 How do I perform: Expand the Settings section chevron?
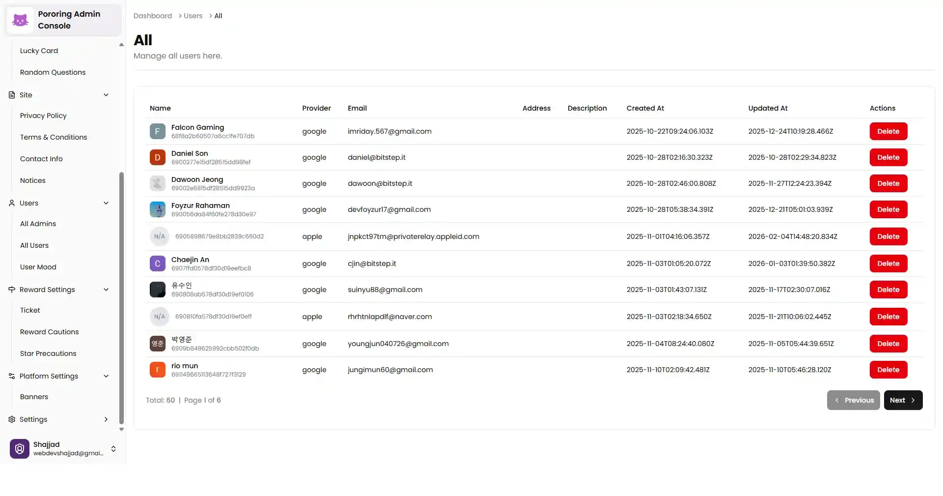pyautogui.click(x=106, y=419)
